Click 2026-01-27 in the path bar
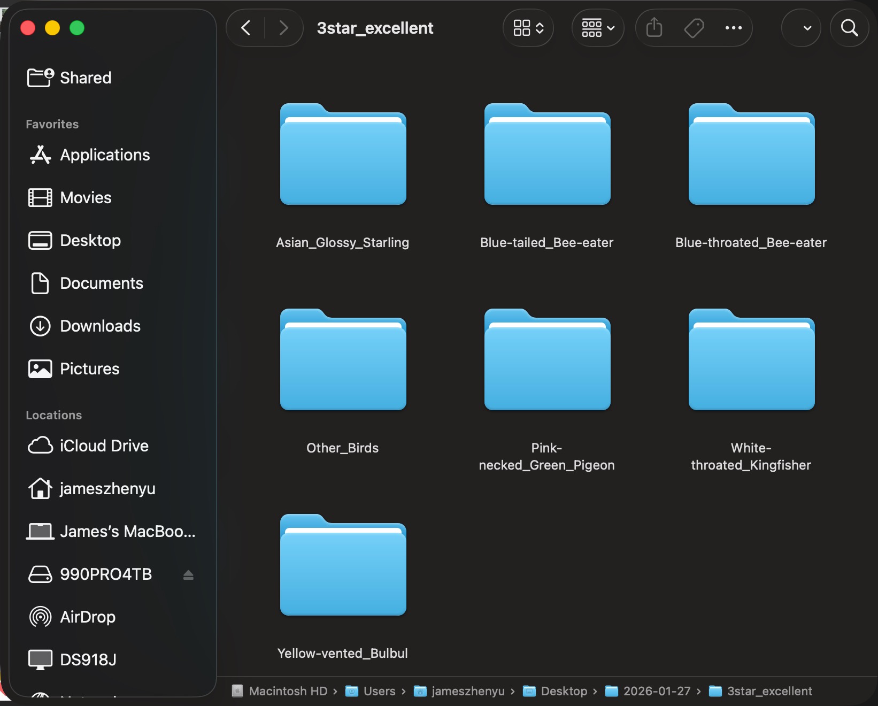The height and width of the screenshot is (706, 878). click(x=656, y=691)
